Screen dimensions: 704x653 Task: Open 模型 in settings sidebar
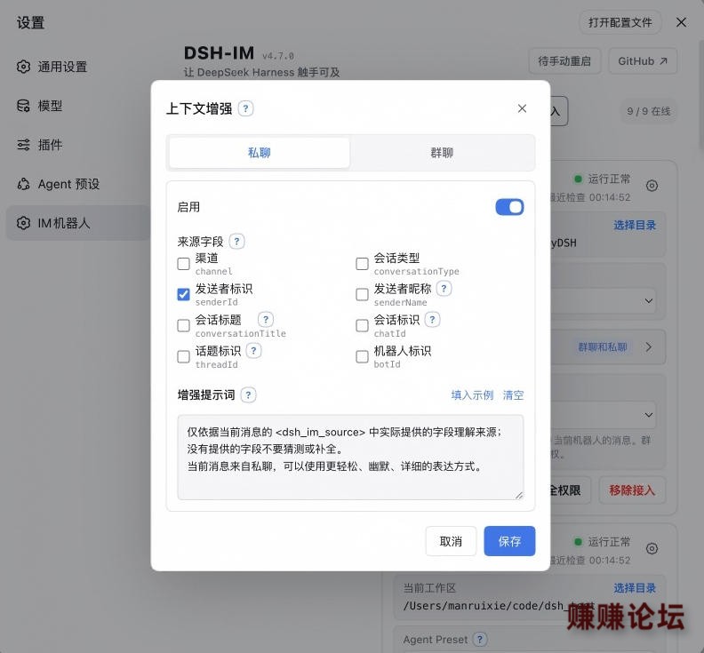tap(77, 106)
